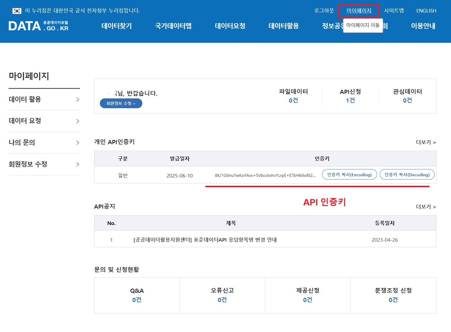The width and height of the screenshot is (451, 332).
Task: Switch to ENGLISH language link
Action: coord(426,11)
